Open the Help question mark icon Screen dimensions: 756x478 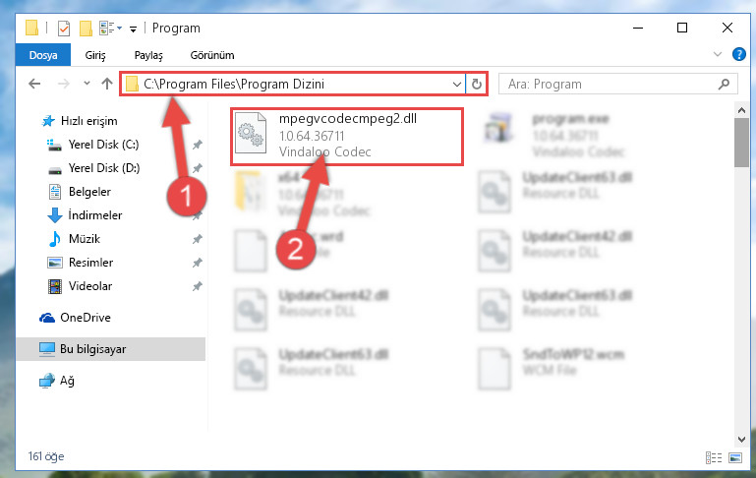click(x=738, y=54)
